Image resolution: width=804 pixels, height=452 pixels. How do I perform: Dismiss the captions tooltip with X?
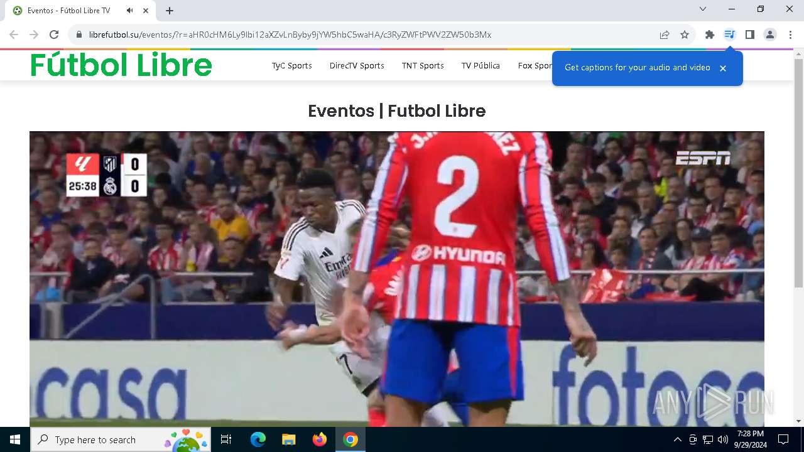(x=723, y=68)
